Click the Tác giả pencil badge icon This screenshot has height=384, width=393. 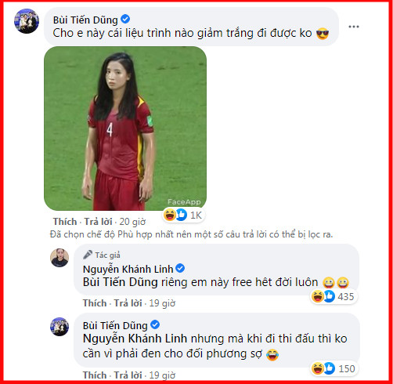pyautogui.click(x=88, y=255)
